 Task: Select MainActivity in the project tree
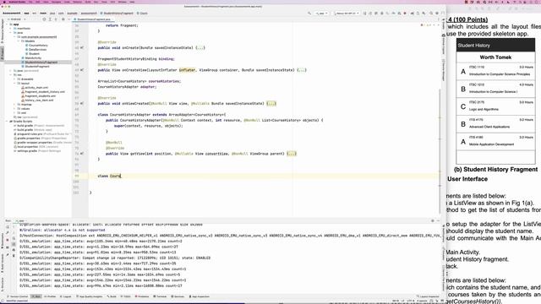tap(33, 58)
